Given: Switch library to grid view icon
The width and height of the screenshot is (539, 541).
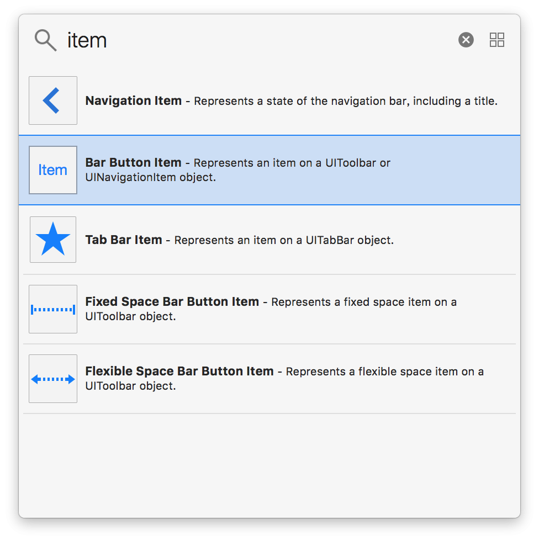Looking at the screenshot, I should click(x=497, y=40).
